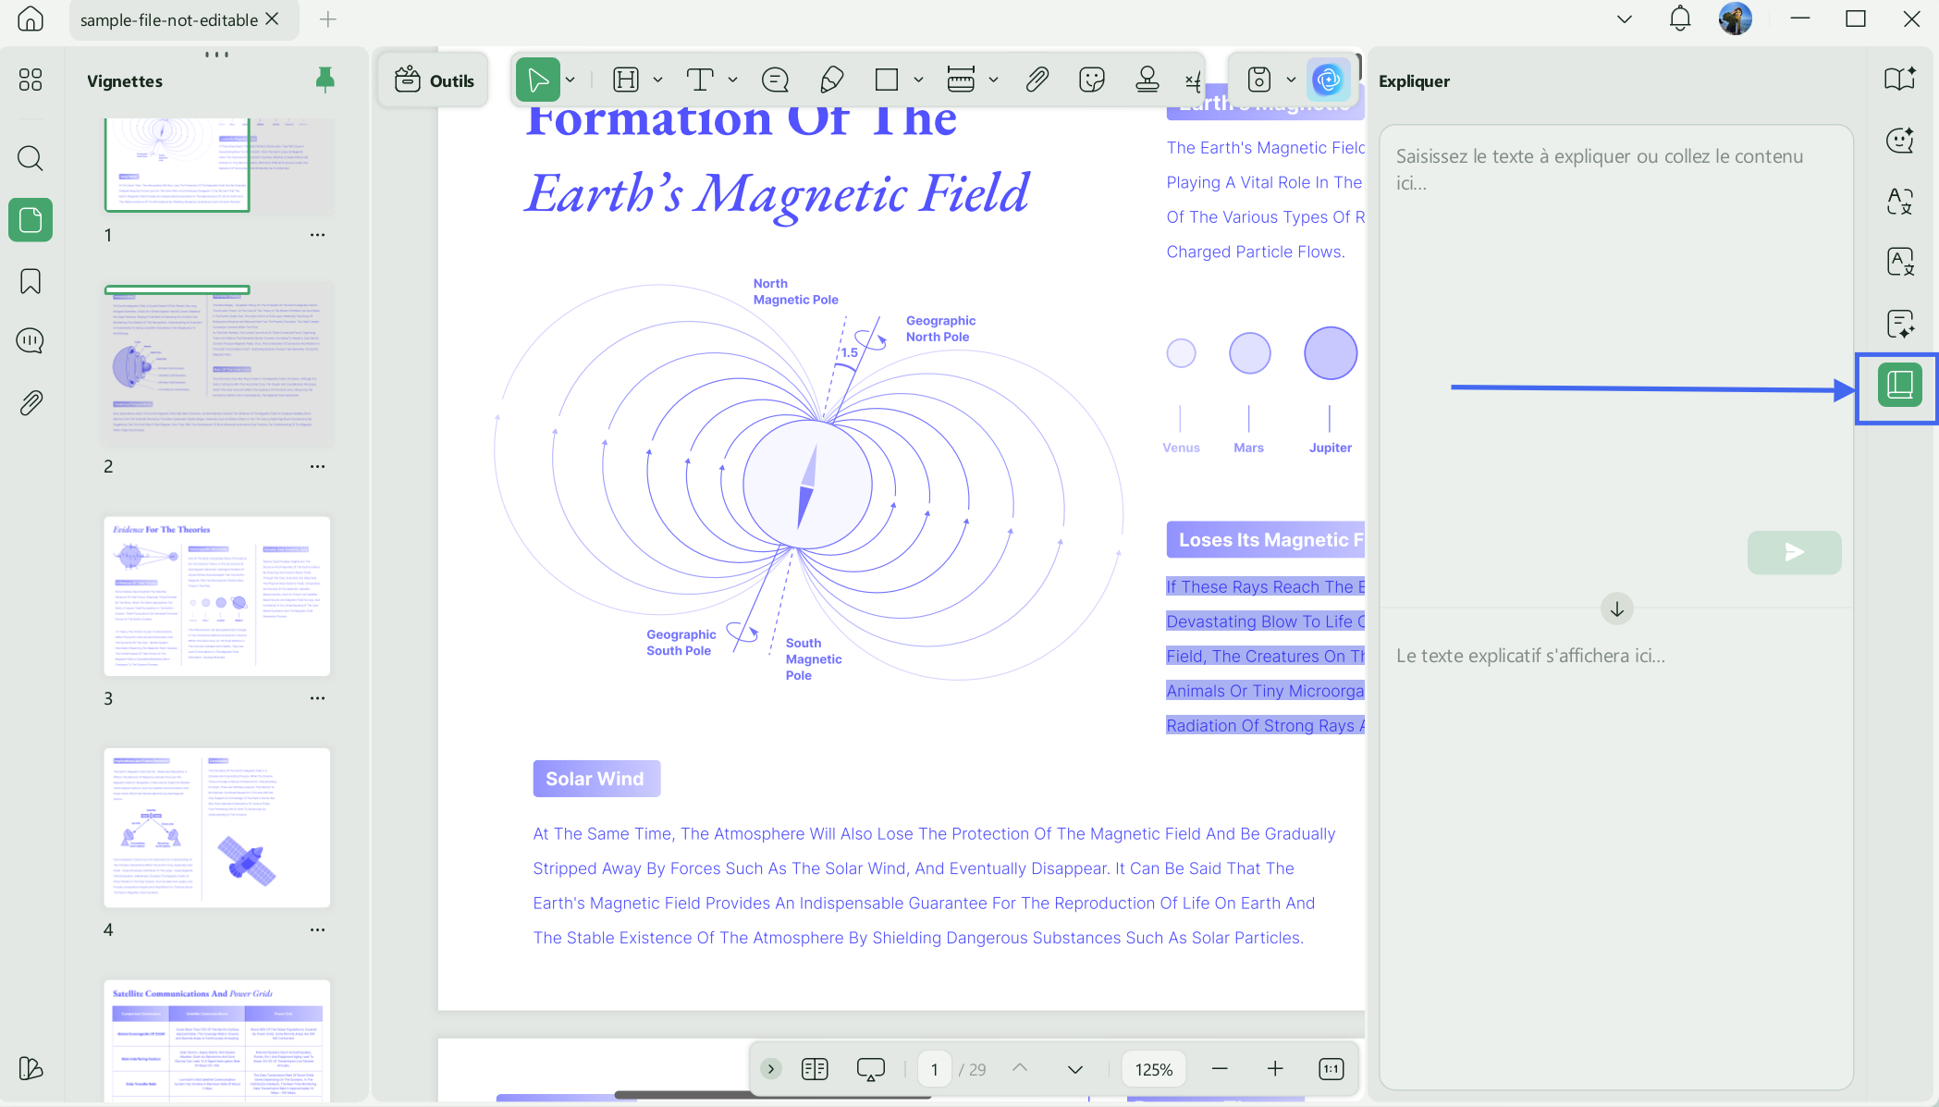Viewport: 1939px width, 1107px height.
Task: Select the comment note tool
Action: click(x=775, y=80)
